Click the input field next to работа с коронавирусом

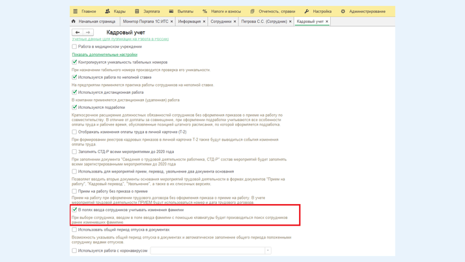[208, 251]
